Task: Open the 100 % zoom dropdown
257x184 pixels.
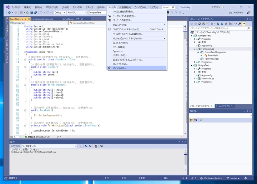Action: pos(15,137)
